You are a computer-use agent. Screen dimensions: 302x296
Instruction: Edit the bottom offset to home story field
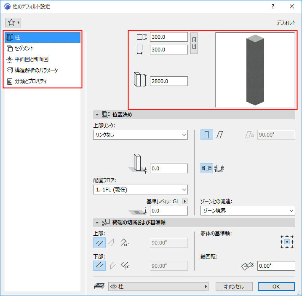169,169
